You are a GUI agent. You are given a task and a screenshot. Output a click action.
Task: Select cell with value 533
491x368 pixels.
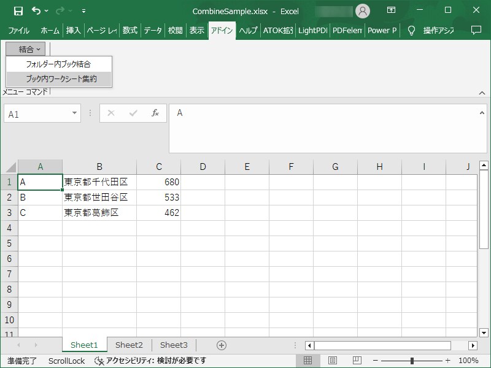tap(159, 197)
